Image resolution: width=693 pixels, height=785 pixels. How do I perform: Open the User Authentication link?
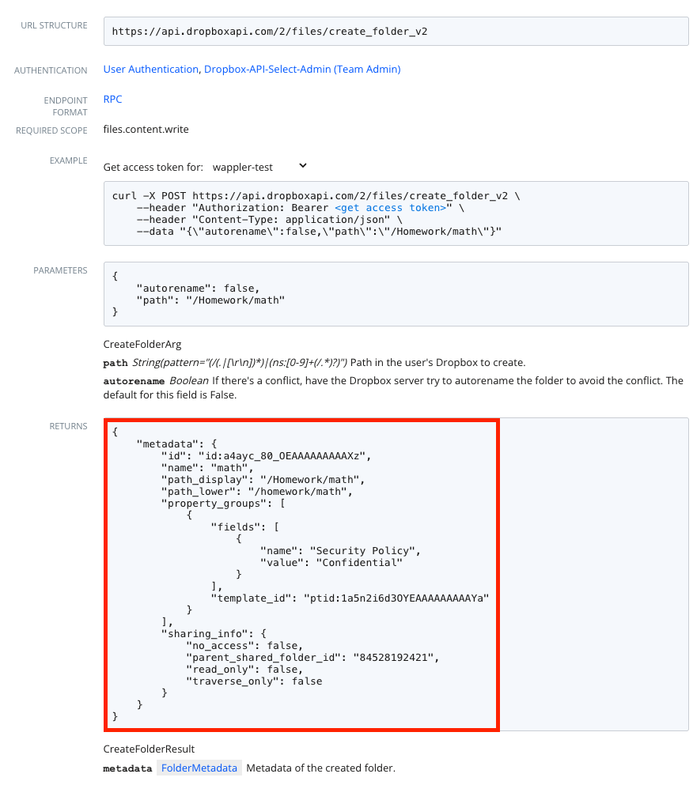coord(151,69)
